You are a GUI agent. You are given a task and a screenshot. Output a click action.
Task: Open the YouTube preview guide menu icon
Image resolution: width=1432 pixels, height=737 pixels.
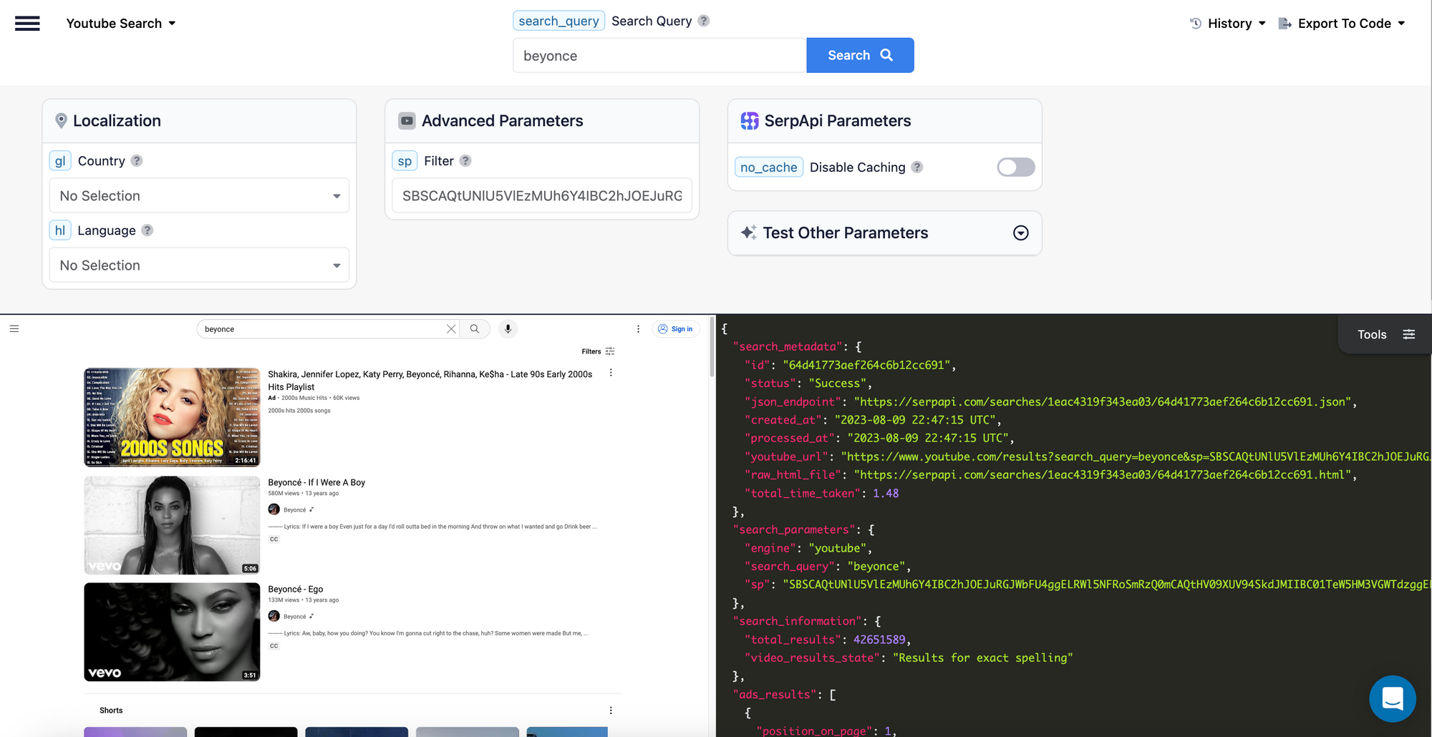coord(14,329)
